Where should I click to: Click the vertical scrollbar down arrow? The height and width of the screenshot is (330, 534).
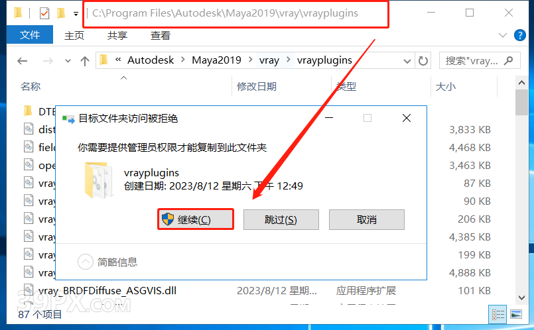[521, 298]
